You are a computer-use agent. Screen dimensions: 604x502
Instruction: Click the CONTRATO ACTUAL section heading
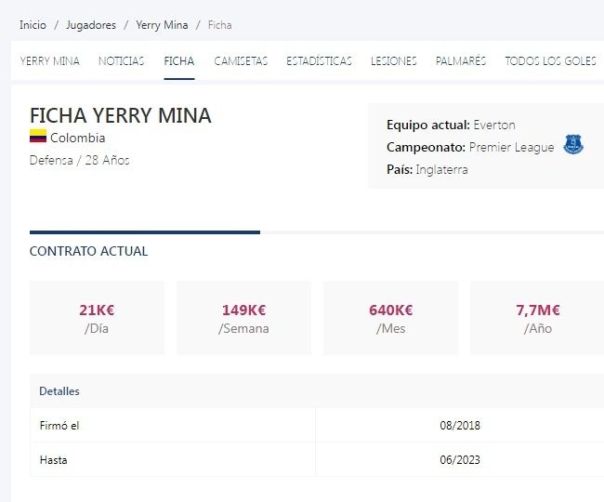88,251
